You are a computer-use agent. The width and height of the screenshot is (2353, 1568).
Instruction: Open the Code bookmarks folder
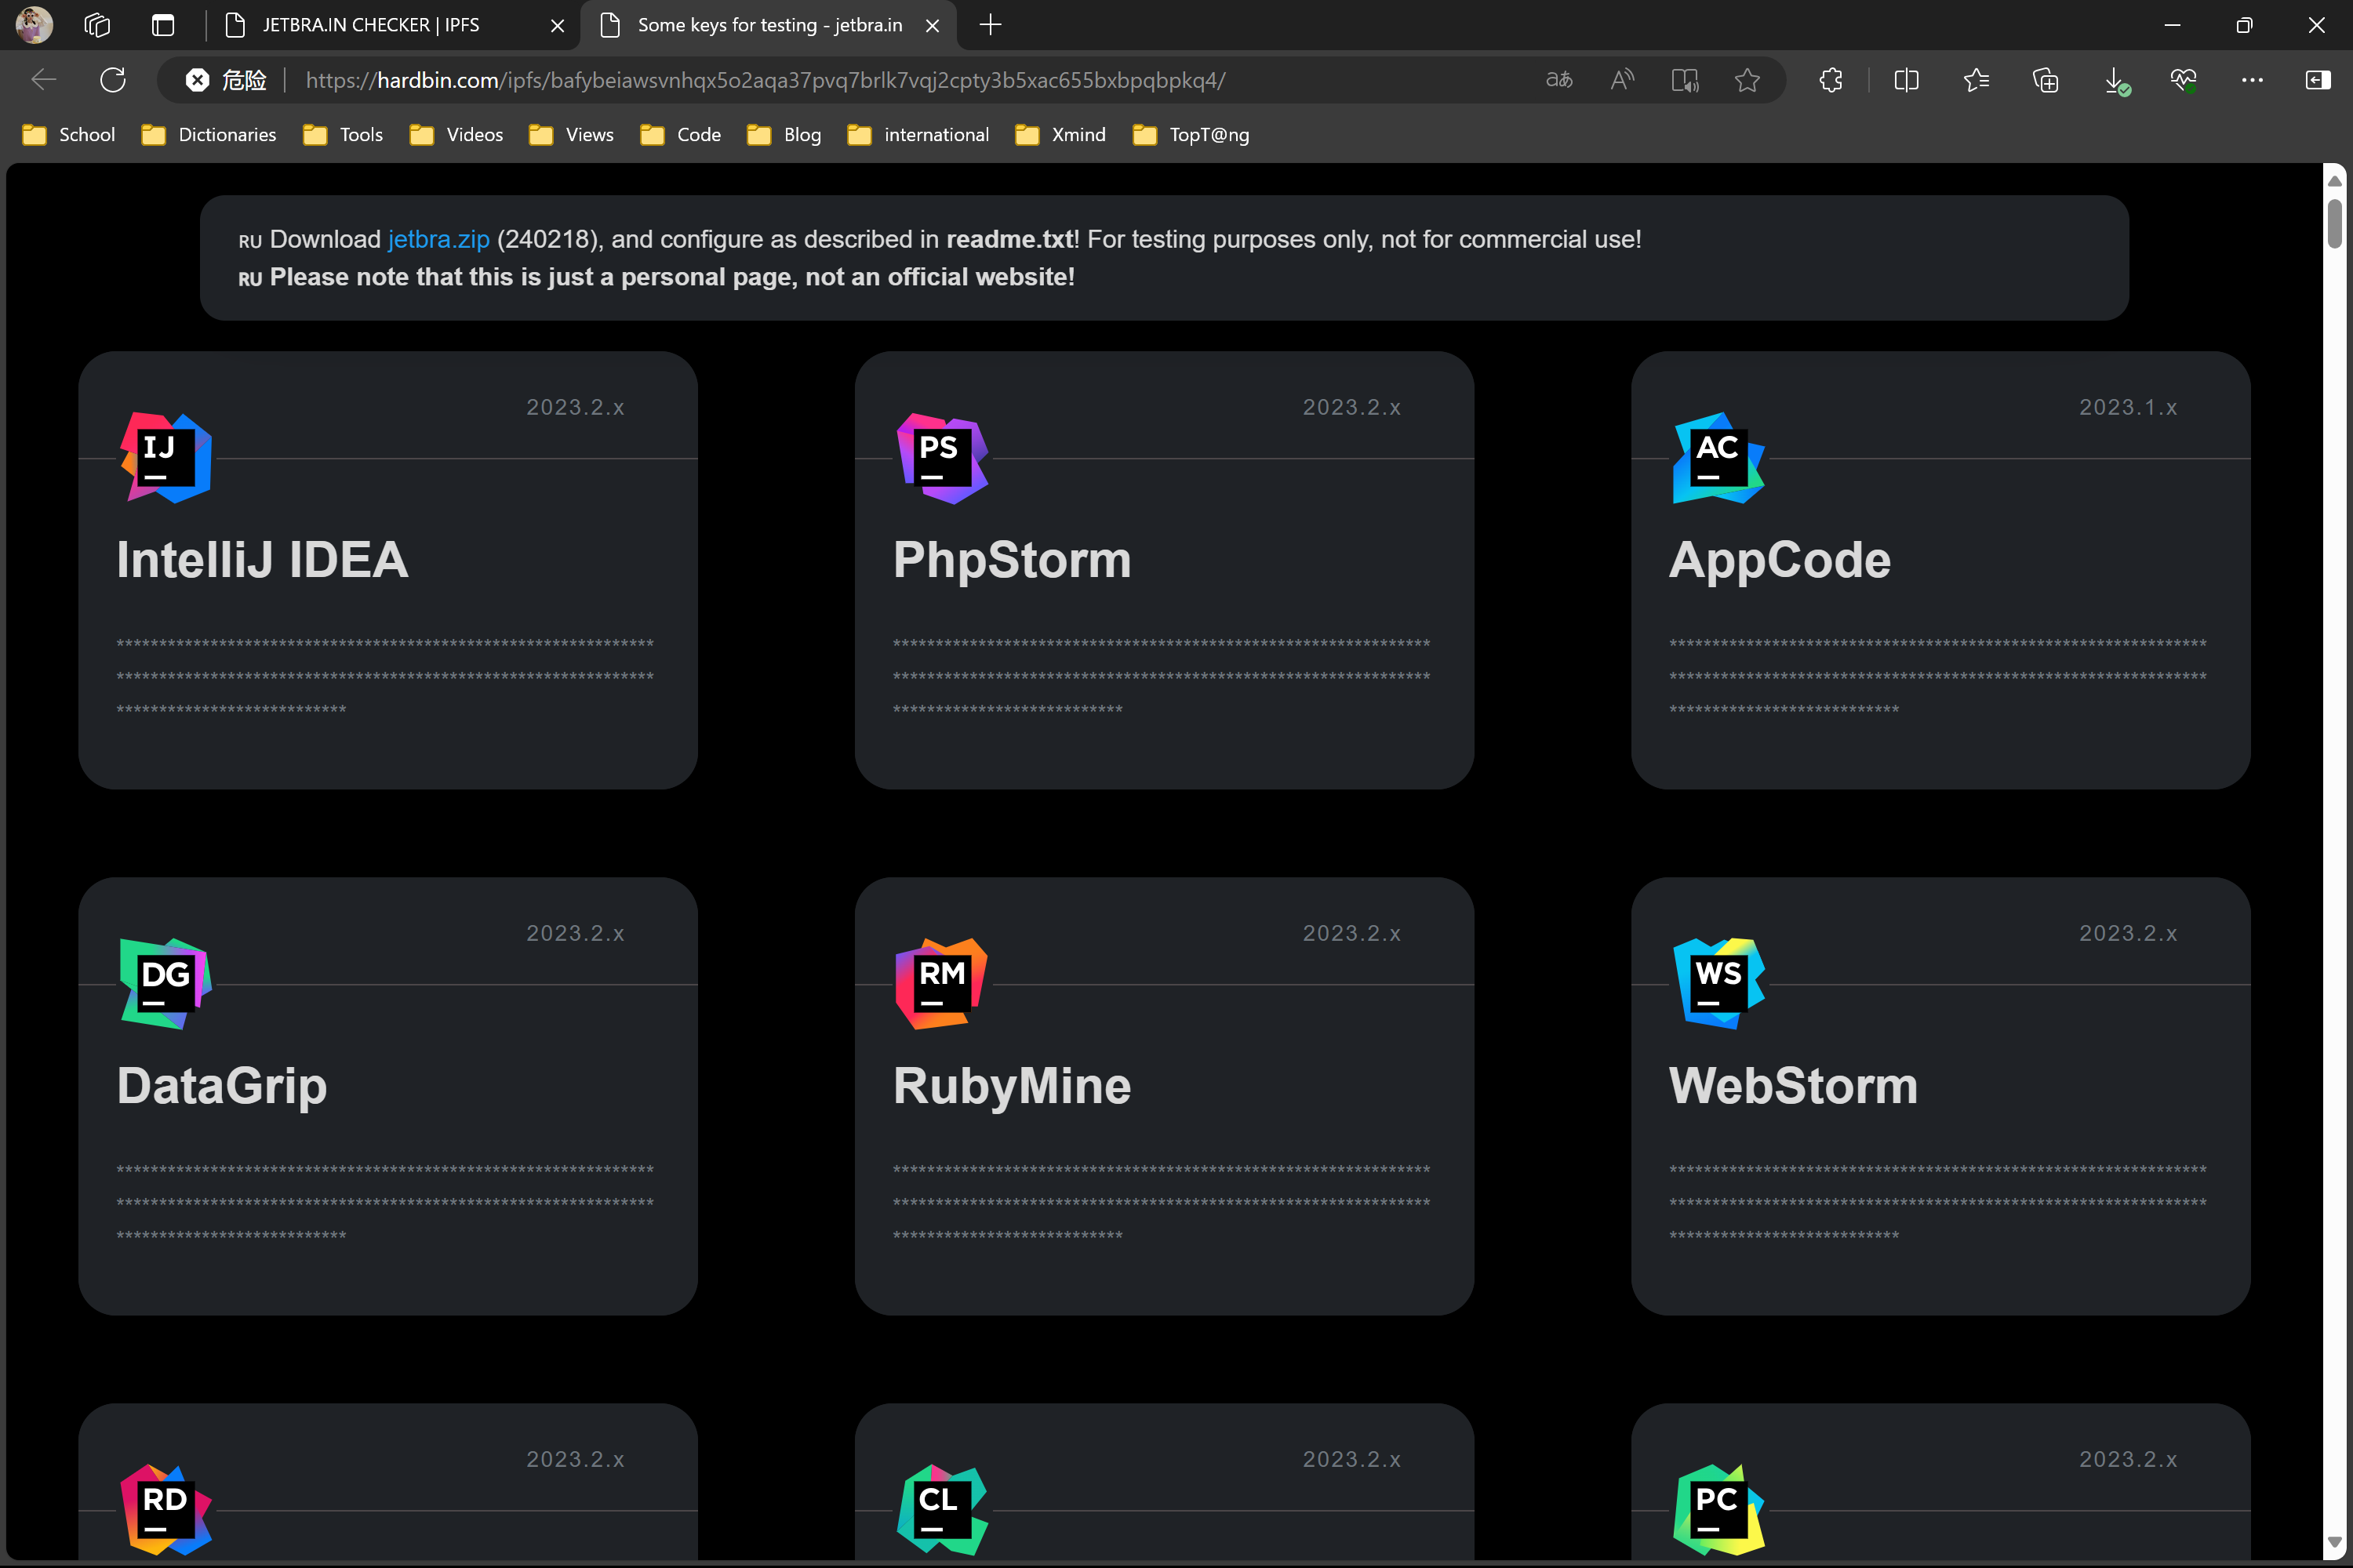[680, 135]
